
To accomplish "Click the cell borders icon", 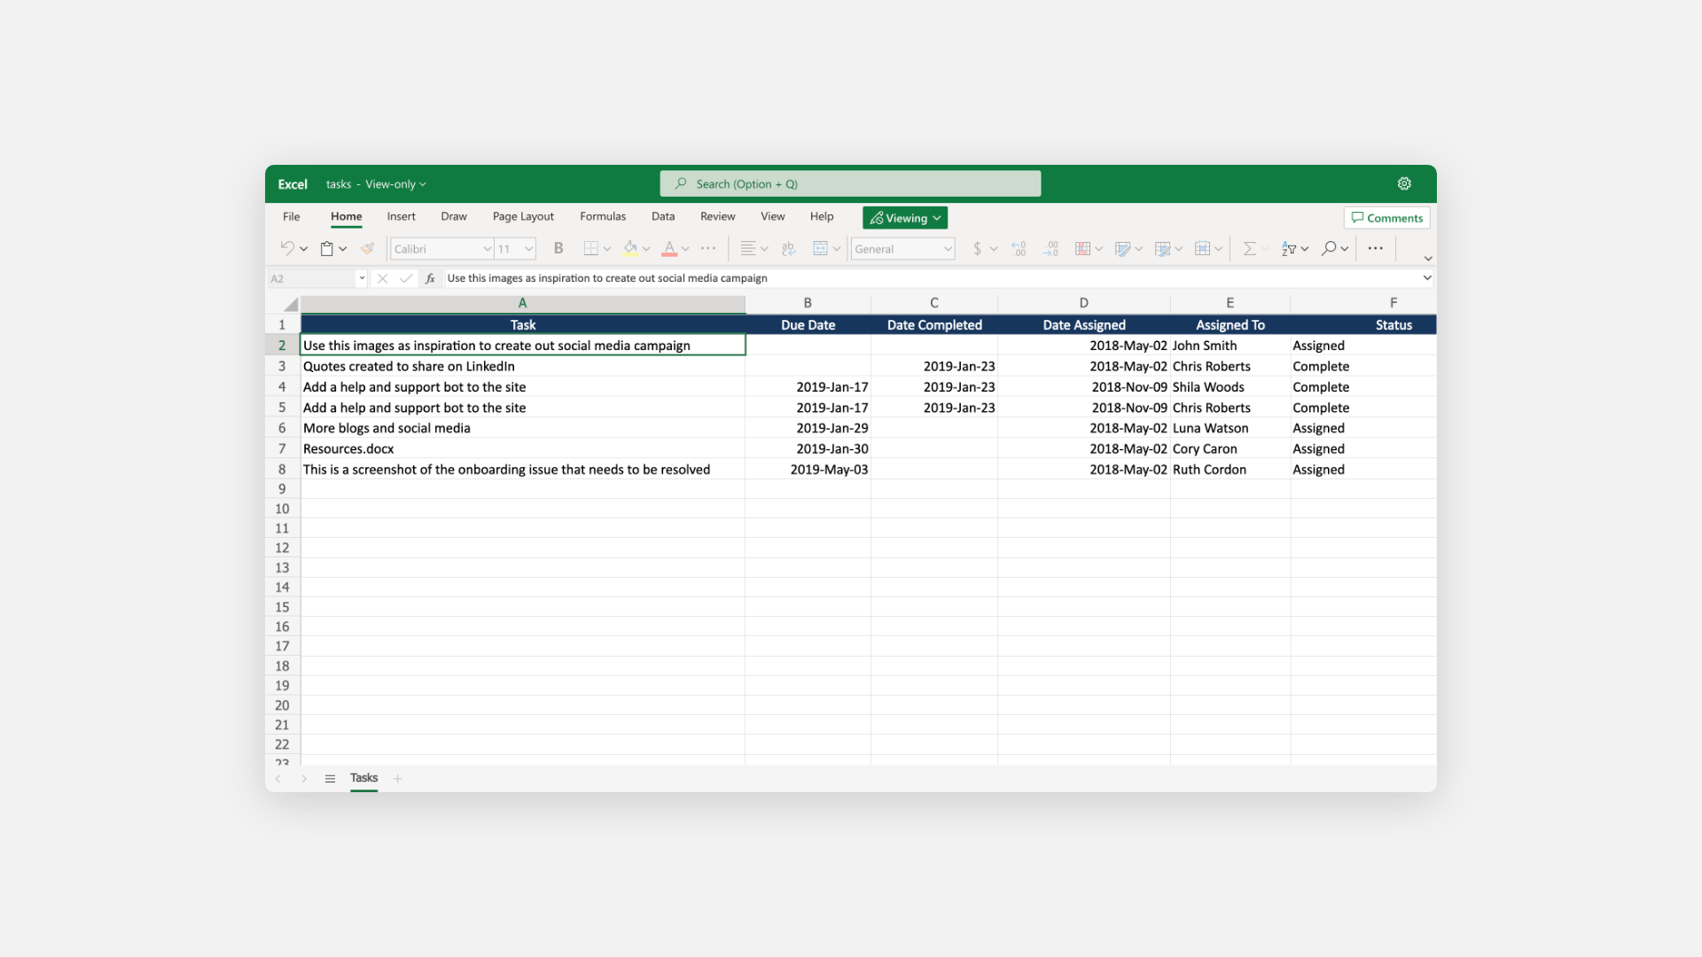I will (590, 249).
